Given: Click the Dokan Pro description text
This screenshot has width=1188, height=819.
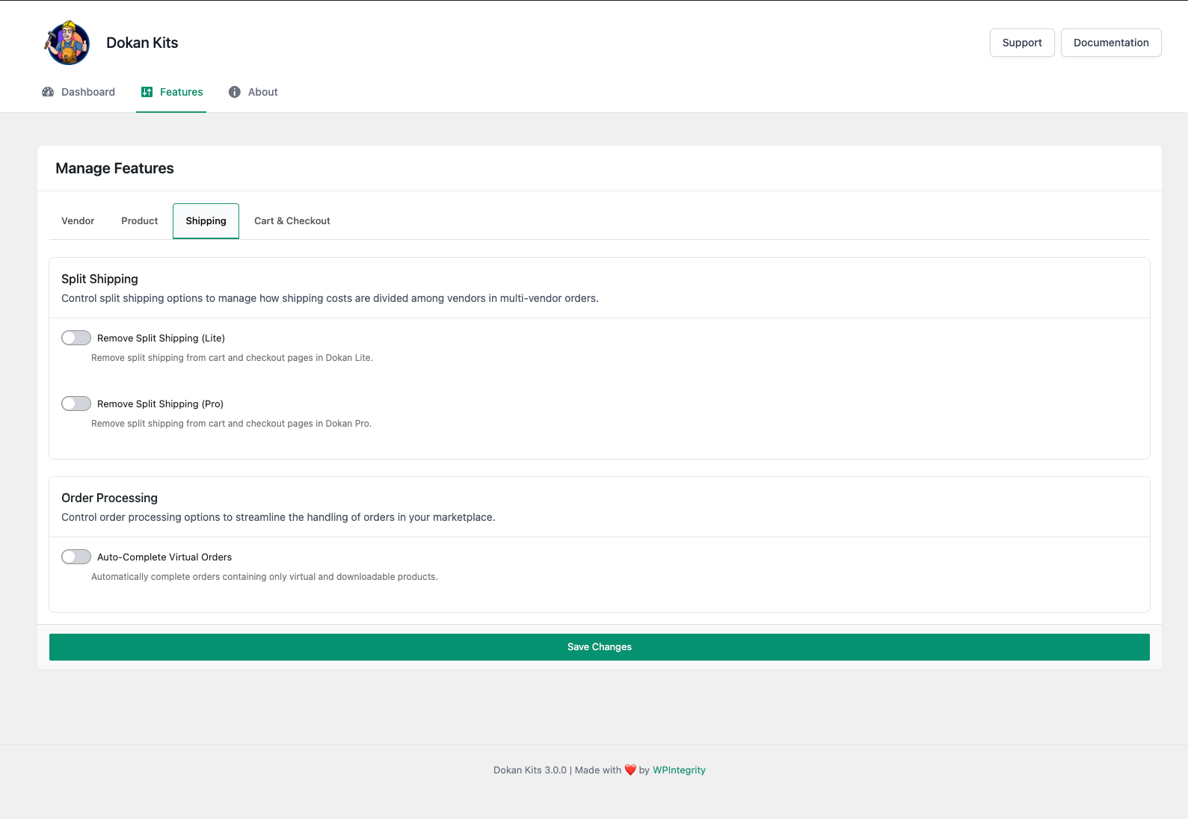Looking at the screenshot, I should click(231, 424).
